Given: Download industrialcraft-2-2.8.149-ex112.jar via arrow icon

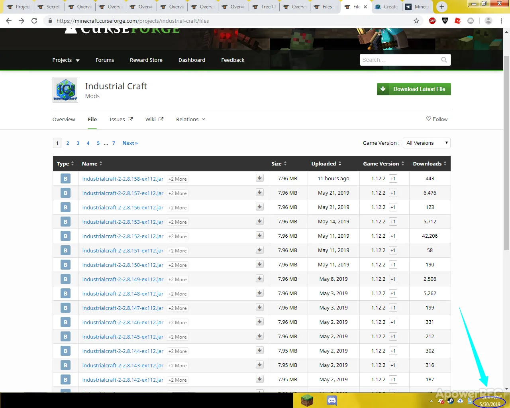Looking at the screenshot, I should 260,278.
